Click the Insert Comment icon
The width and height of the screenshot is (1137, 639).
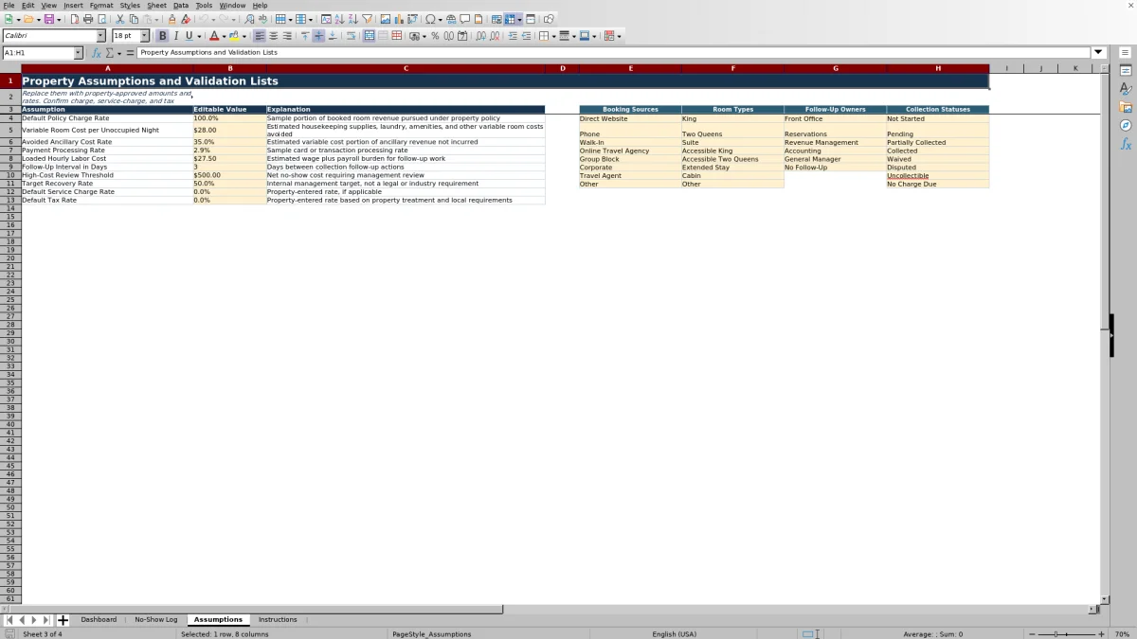click(x=465, y=19)
